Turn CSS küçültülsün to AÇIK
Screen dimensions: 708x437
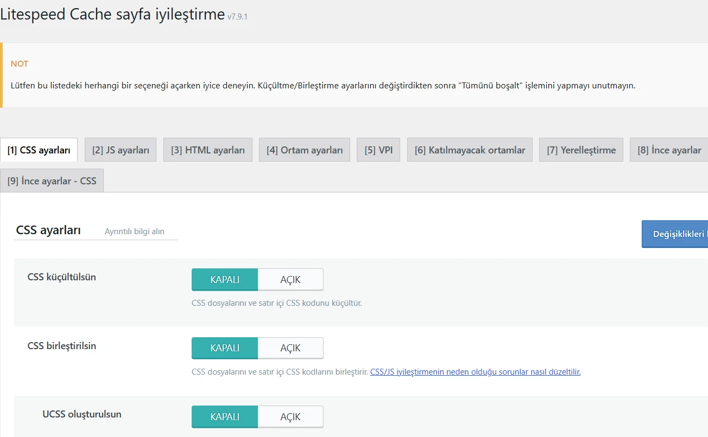coord(290,280)
